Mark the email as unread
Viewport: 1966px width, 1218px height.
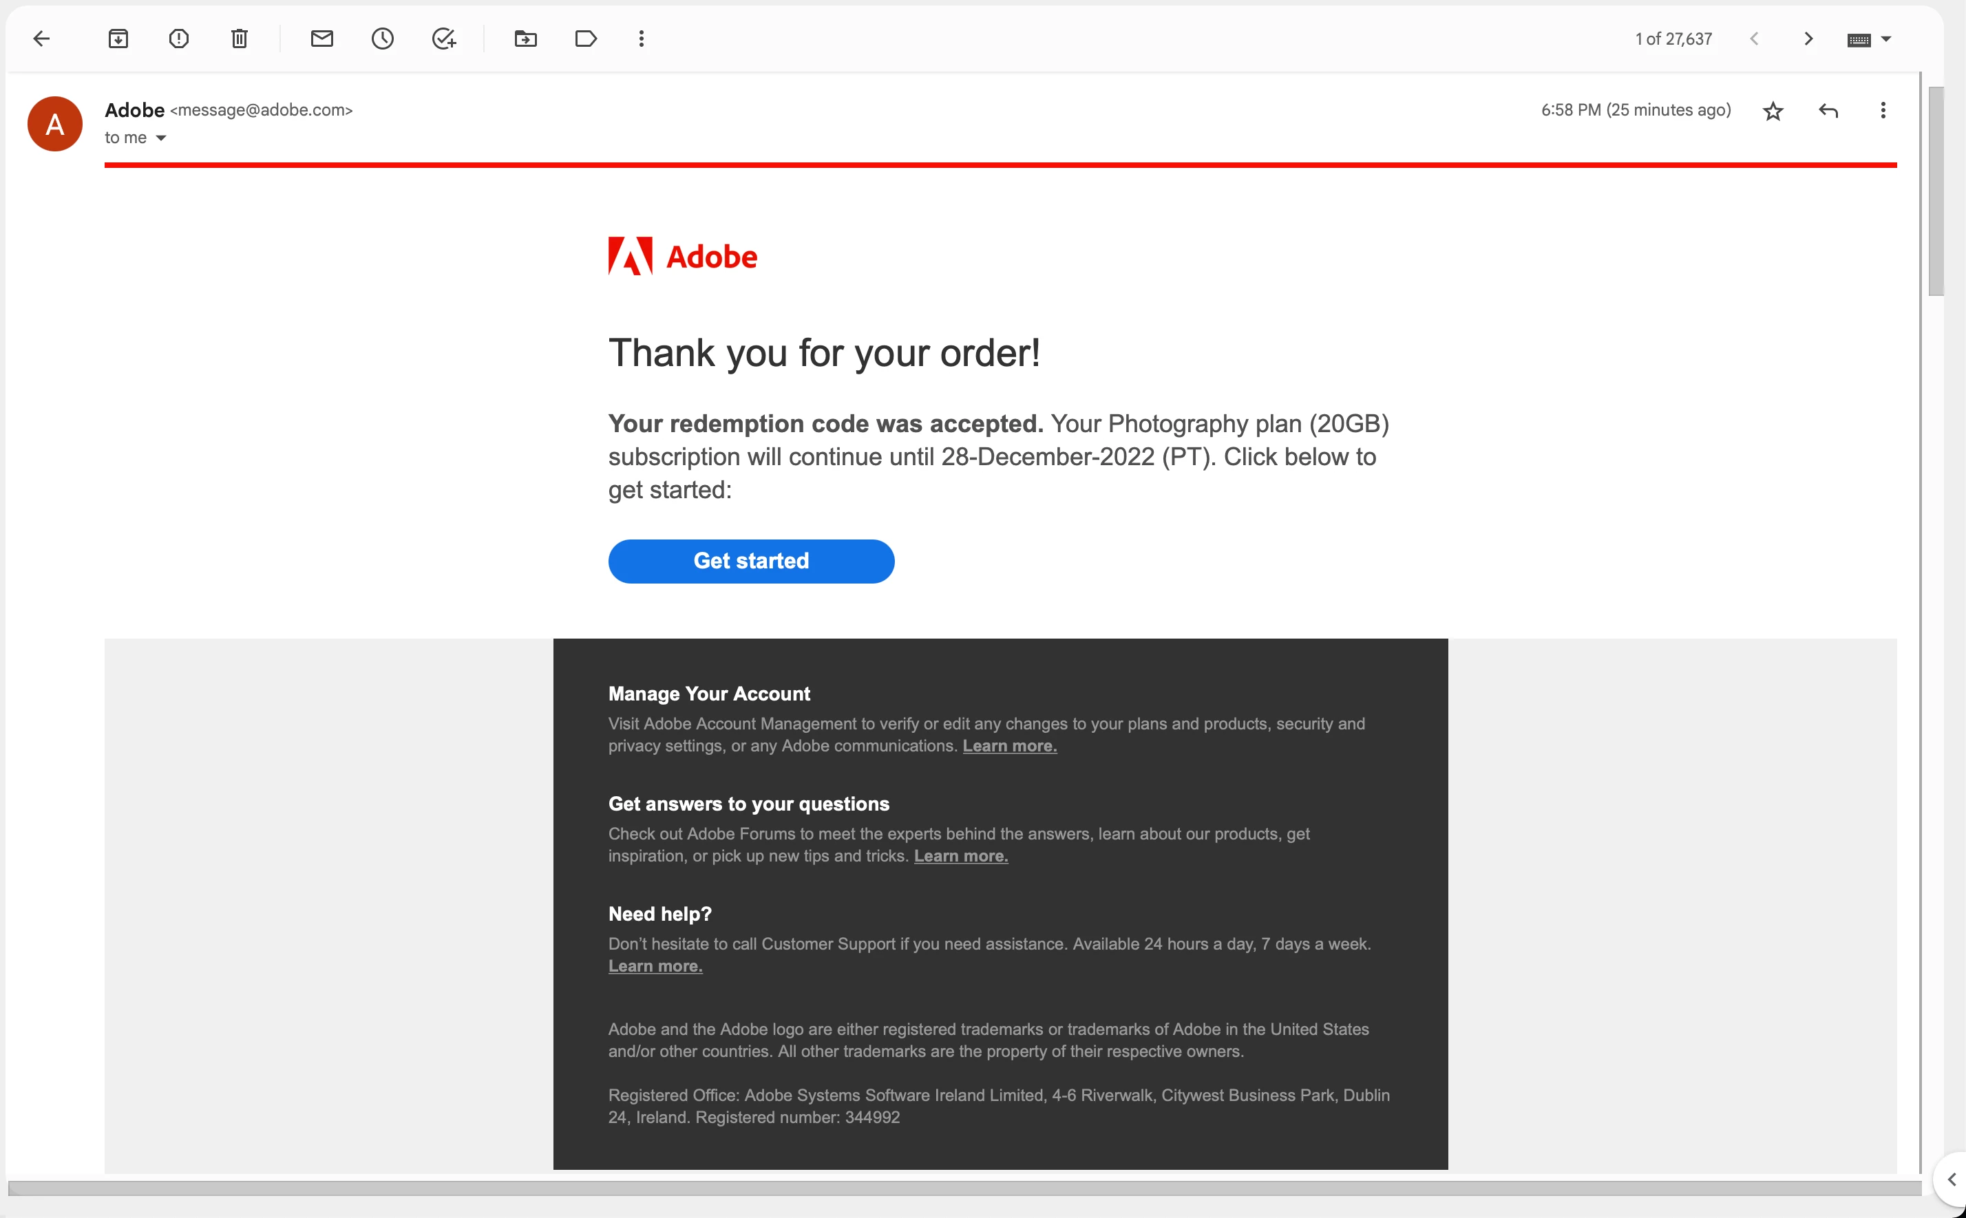coord(321,39)
